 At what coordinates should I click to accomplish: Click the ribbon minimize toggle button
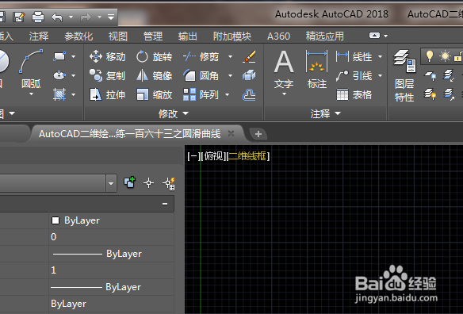[374, 36]
